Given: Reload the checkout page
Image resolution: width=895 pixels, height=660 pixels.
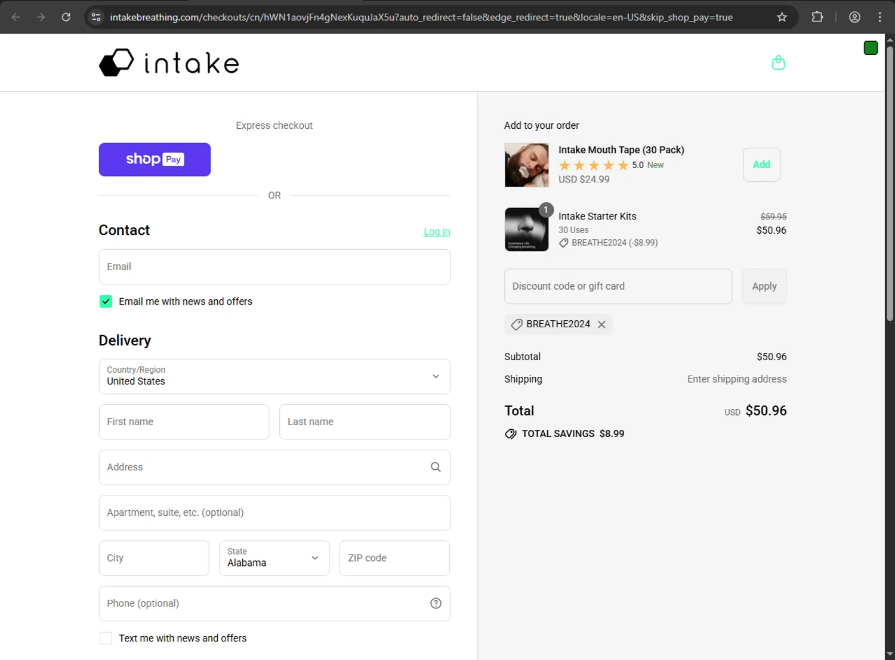Looking at the screenshot, I should click(66, 17).
